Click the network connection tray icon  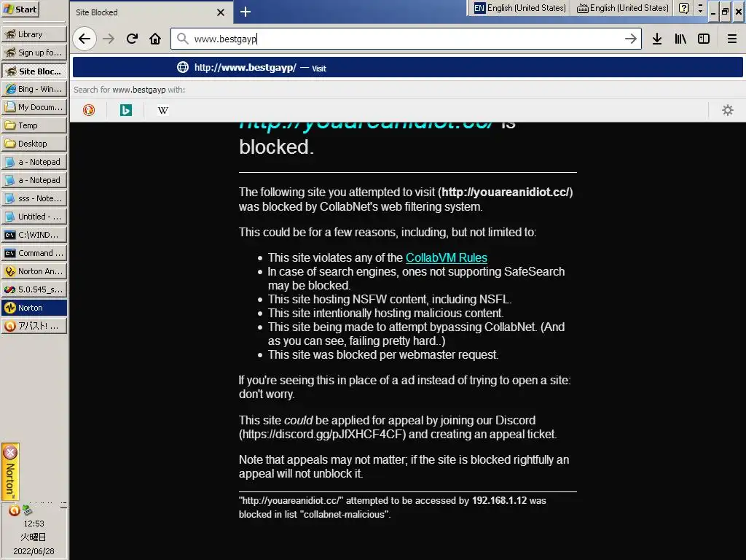[x=28, y=510]
